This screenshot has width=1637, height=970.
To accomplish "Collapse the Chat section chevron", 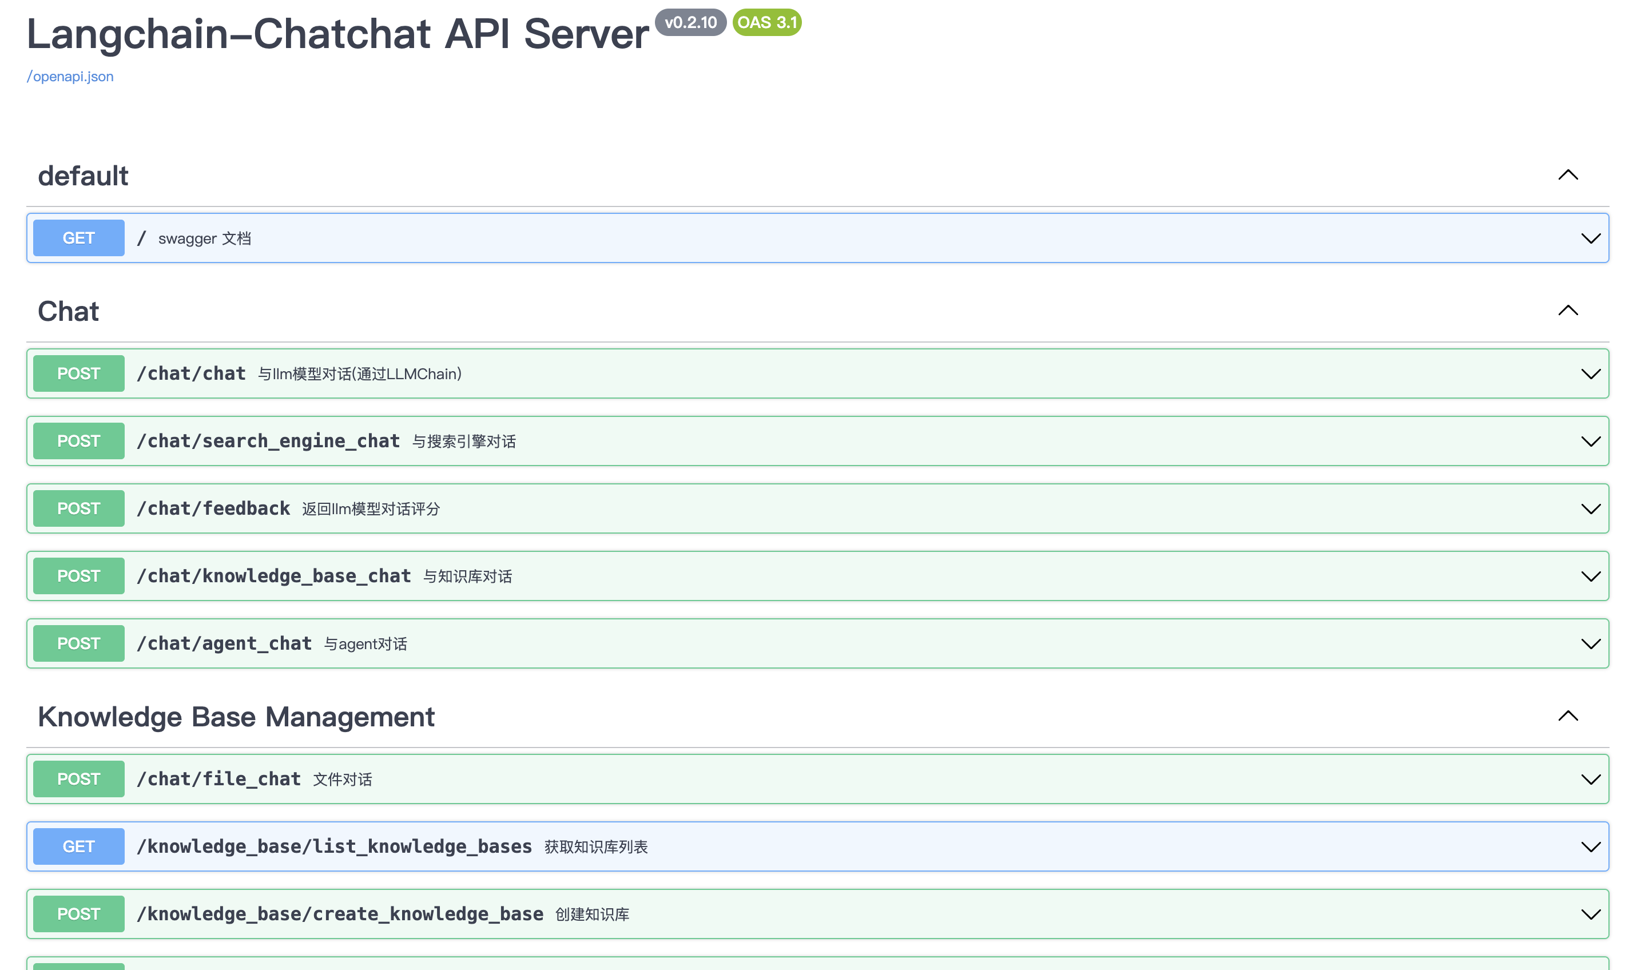I will pyautogui.click(x=1568, y=311).
